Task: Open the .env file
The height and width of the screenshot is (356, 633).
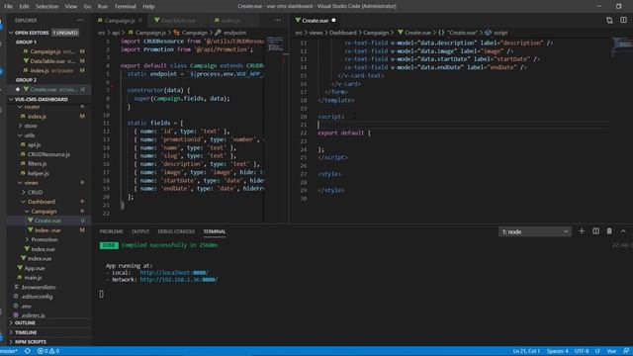Action: click(27, 306)
